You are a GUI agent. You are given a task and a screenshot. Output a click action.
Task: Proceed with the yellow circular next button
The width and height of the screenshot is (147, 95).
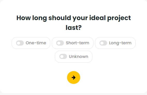(73, 77)
